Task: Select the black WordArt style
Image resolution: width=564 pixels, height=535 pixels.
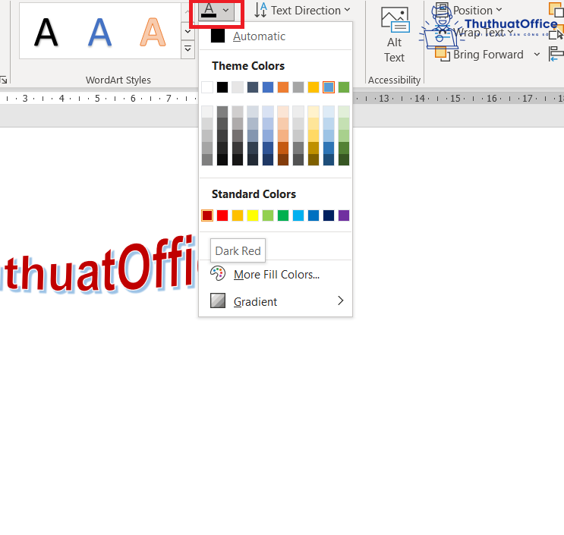Action: (x=46, y=33)
